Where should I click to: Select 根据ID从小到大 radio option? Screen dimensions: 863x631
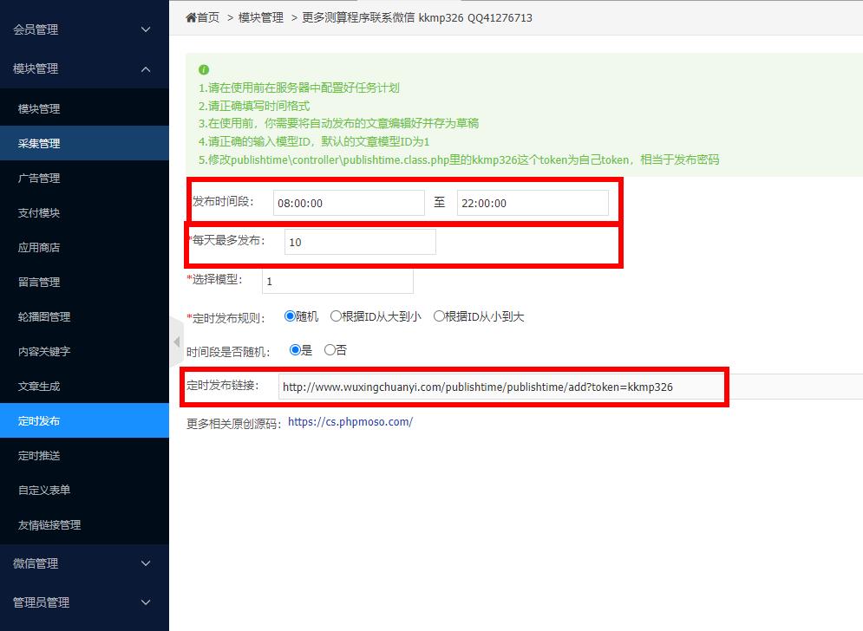pyautogui.click(x=439, y=316)
